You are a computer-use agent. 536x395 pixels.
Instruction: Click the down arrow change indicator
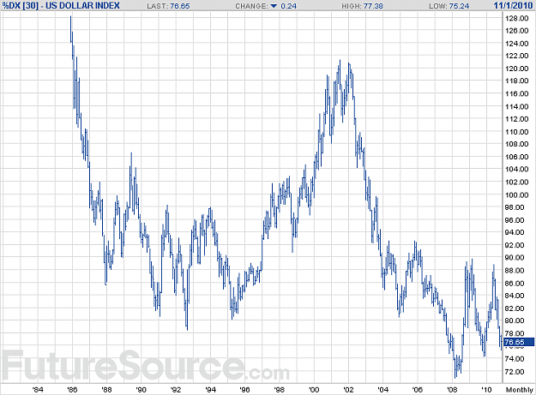(274, 6)
